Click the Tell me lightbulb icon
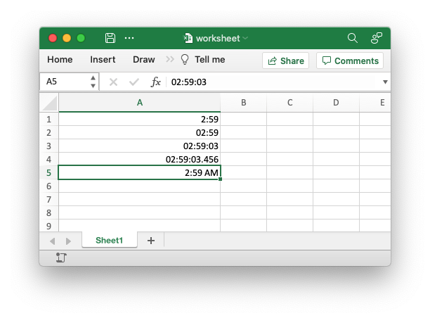Viewport: 430px width, 318px height. [x=185, y=59]
